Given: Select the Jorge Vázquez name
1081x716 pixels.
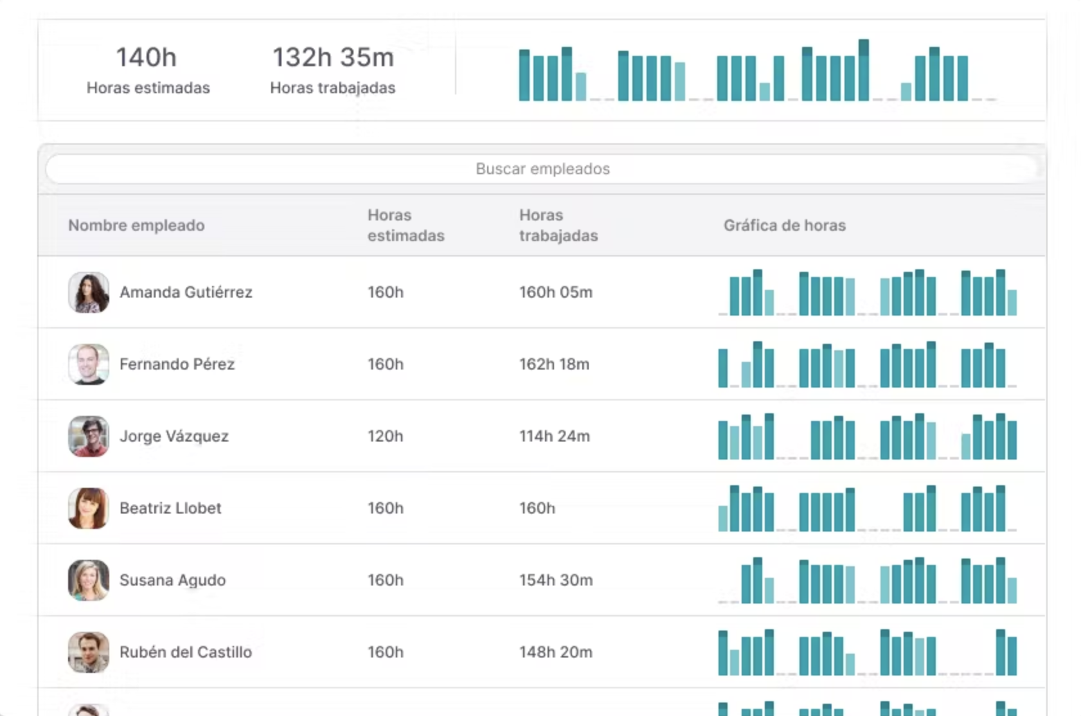Looking at the screenshot, I should coord(174,436).
